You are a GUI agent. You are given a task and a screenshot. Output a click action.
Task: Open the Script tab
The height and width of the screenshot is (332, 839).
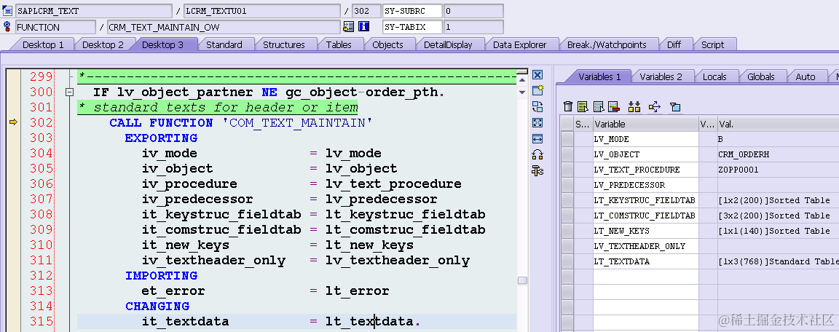[x=713, y=45]
